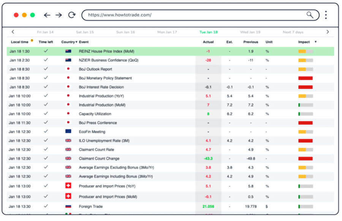Click the Time left column header
342x221 pixels.
pos(46,42)
